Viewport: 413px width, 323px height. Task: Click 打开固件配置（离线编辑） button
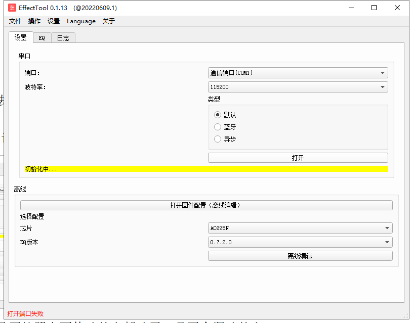coord(206,205)
